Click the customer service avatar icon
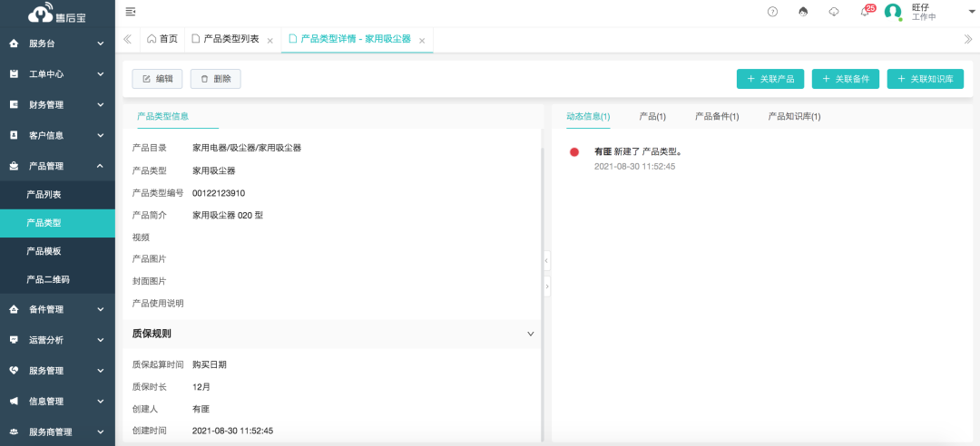This screenshot has width=980, height=446. [803, 11]
